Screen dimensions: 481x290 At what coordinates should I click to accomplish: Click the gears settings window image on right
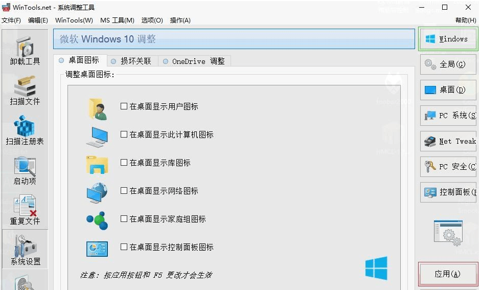pyautogui.click(x=448, y=233)
